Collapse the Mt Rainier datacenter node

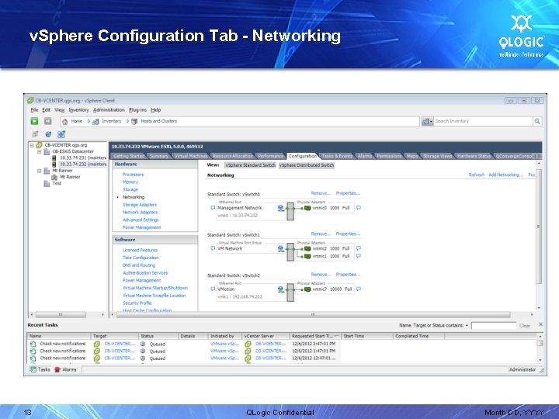point(40,171)
